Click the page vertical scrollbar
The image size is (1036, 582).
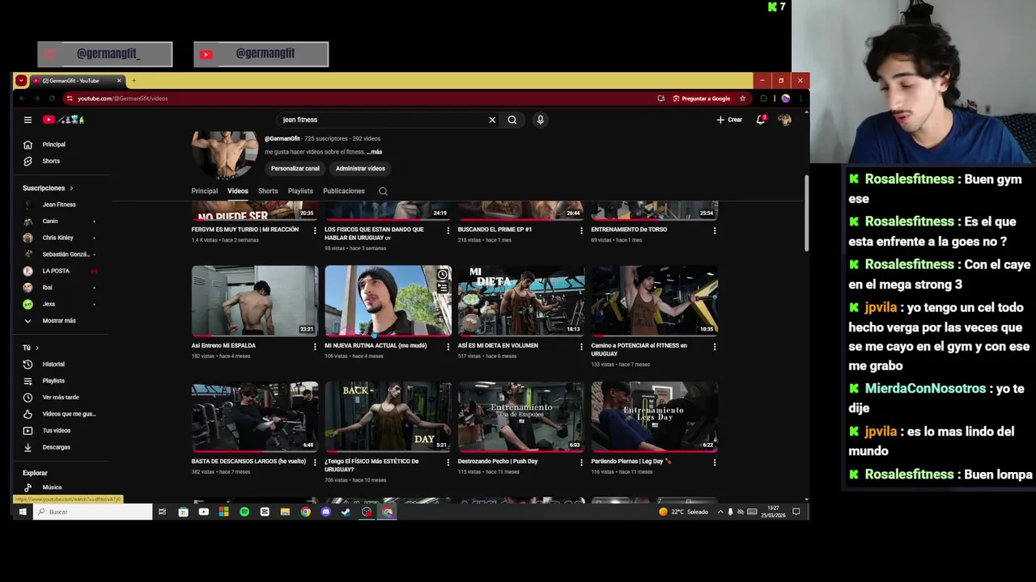click(806, 214)
